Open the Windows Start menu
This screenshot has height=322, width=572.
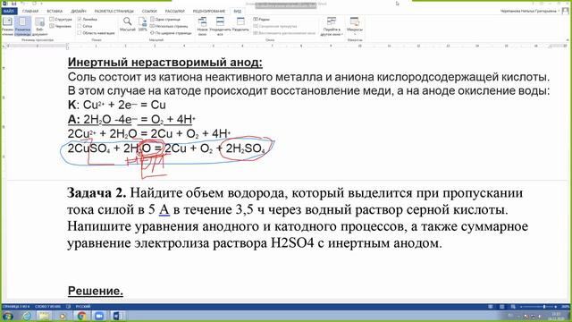(7, 316)
